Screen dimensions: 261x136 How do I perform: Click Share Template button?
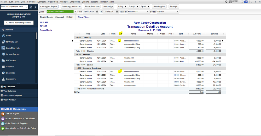(x=92, y=7)
